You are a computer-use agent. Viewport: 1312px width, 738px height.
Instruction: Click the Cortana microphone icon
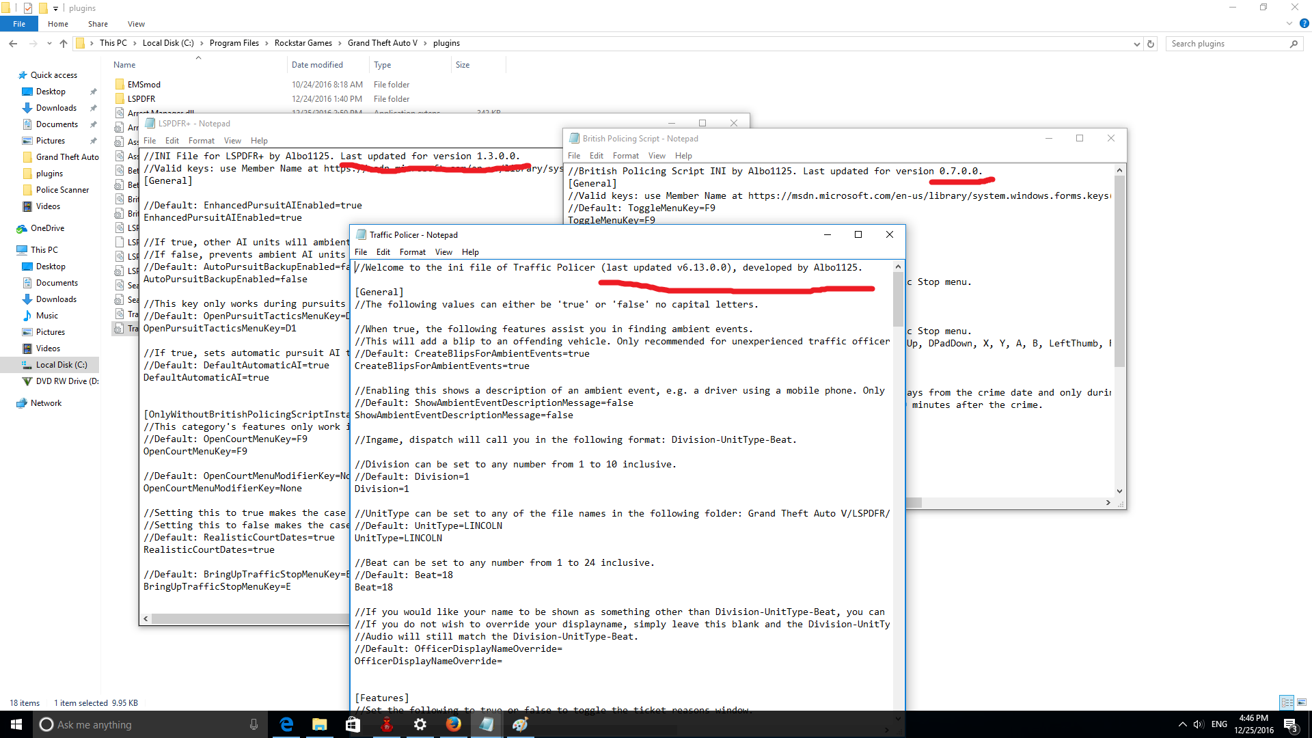pyautogui.click(x=254, y=724)
